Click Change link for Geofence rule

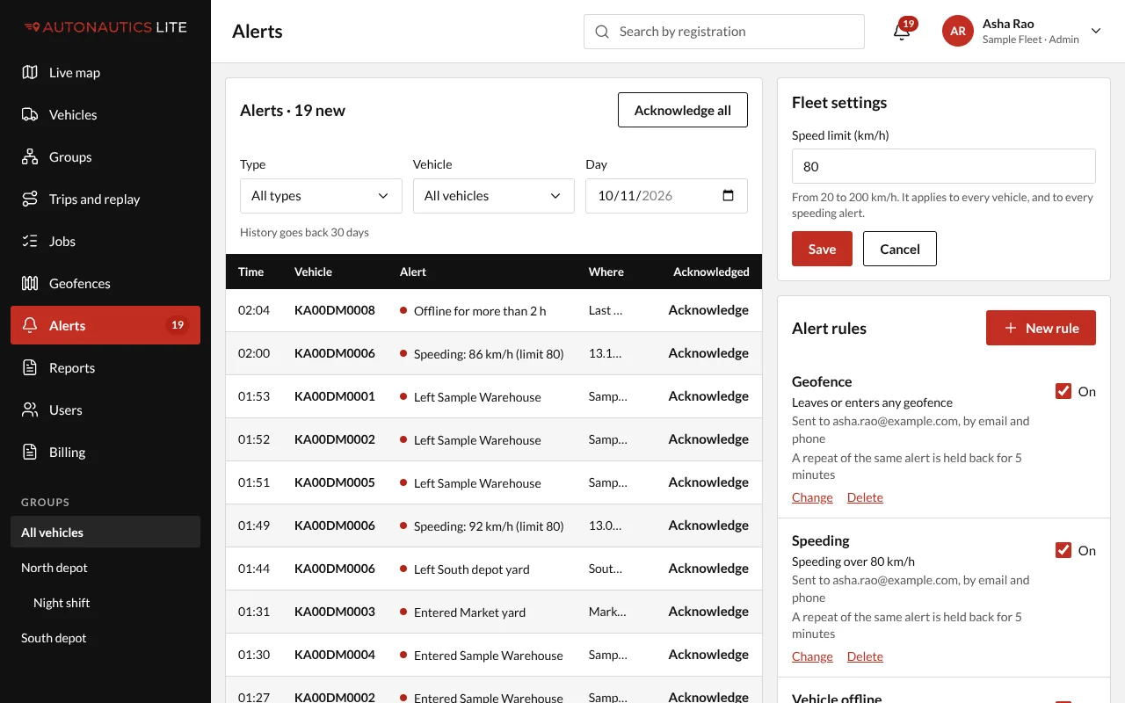(812, 497)
